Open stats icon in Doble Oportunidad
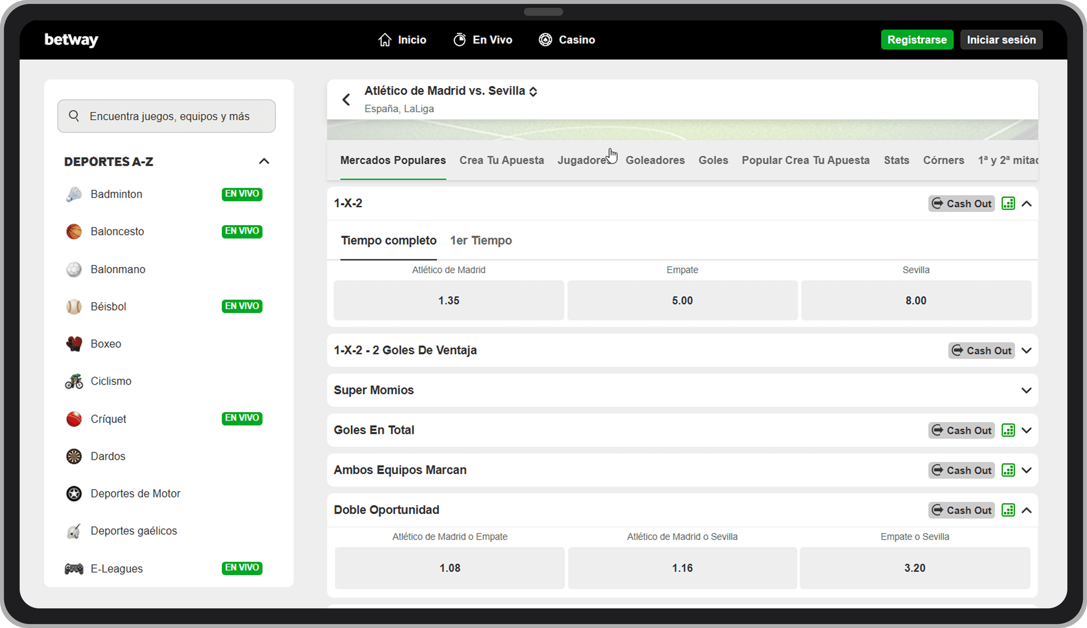This screenshot has height=628, width=1087. pos(1008,510)
